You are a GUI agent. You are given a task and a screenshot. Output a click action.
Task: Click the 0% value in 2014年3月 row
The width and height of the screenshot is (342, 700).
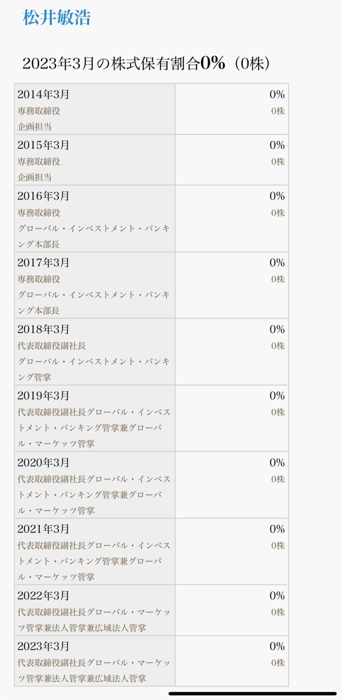(277, 94)
